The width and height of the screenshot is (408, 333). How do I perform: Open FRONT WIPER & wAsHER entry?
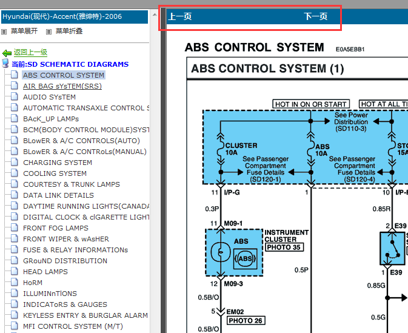66,239
